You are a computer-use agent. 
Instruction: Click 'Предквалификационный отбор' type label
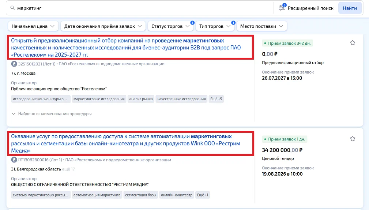click(x=293, y=63)
